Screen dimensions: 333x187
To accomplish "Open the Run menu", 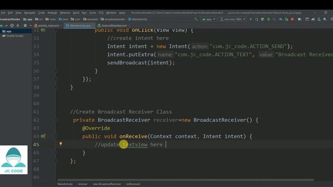I will point(84,12).
